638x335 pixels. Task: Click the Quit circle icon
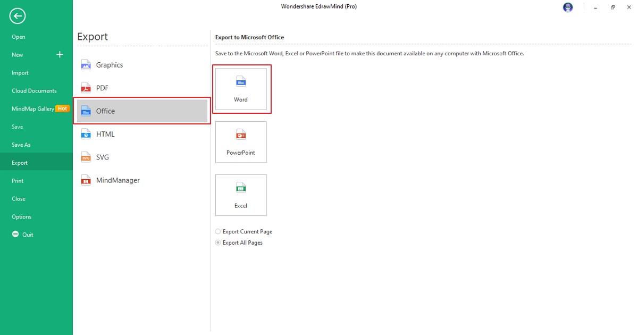(x=15, y=234)
